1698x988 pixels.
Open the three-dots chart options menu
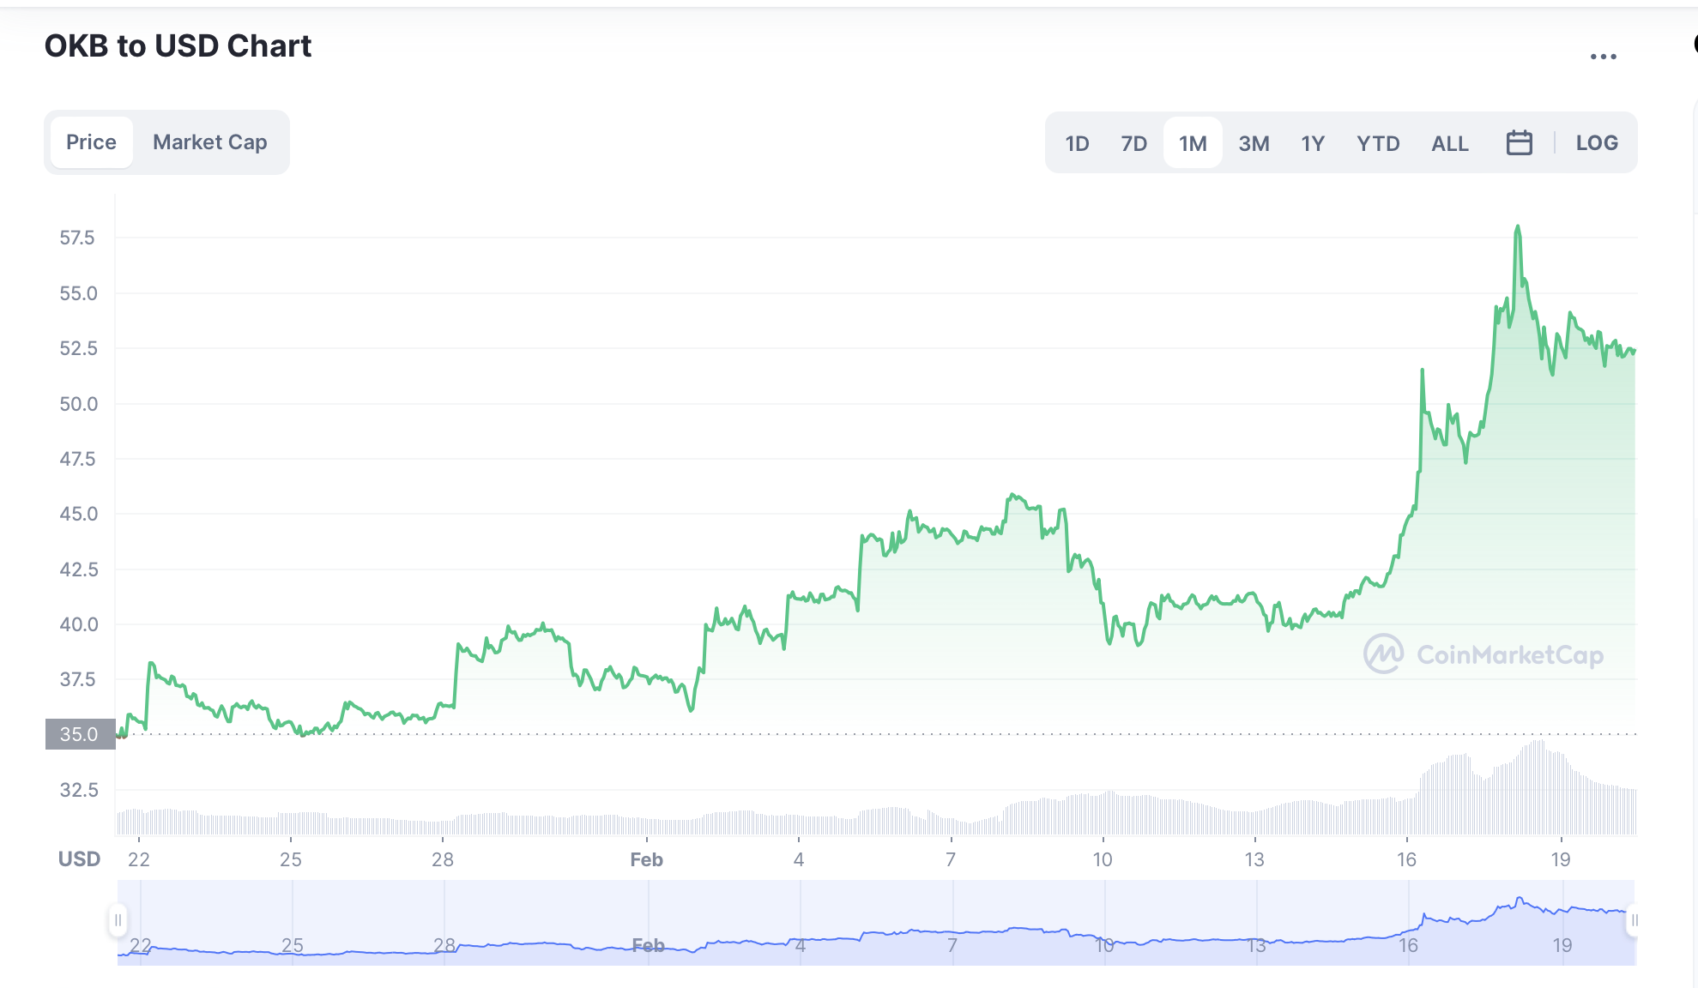coord(1603,57)
